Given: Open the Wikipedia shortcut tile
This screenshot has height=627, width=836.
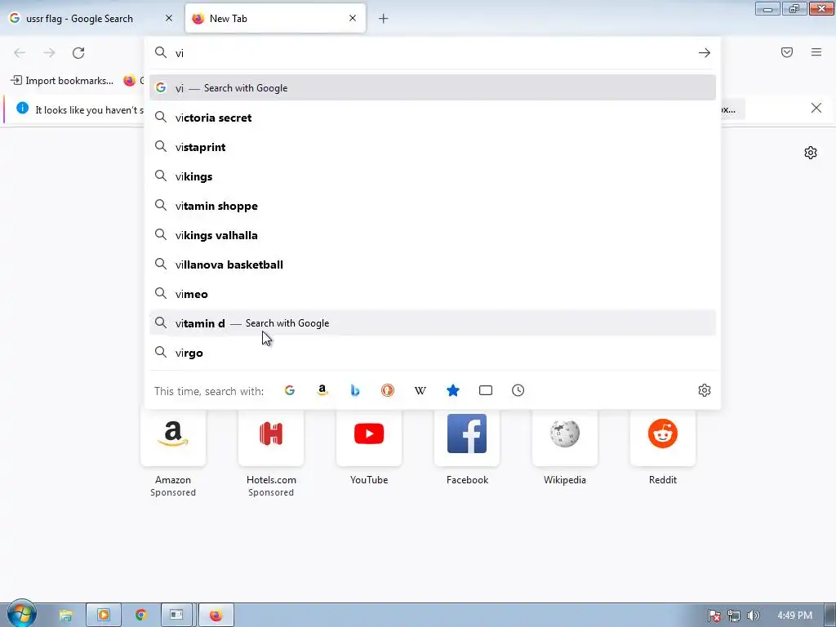Looking at the screenshot, I should [x=565, y=438].
